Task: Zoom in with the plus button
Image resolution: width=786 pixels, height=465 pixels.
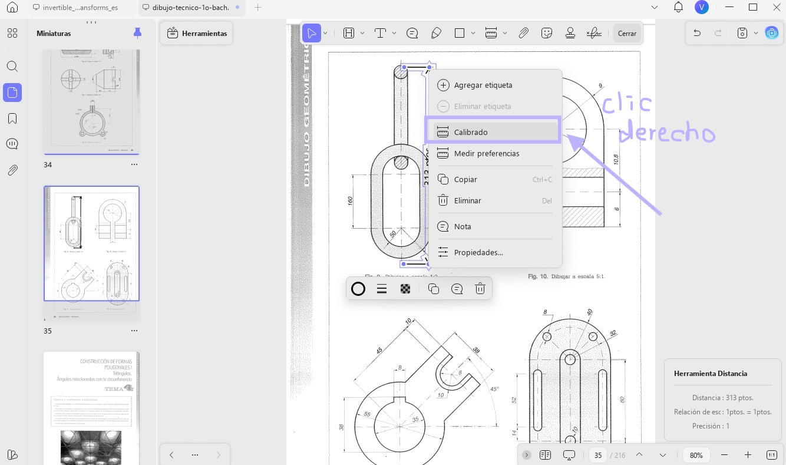Action: pos(748,455)
